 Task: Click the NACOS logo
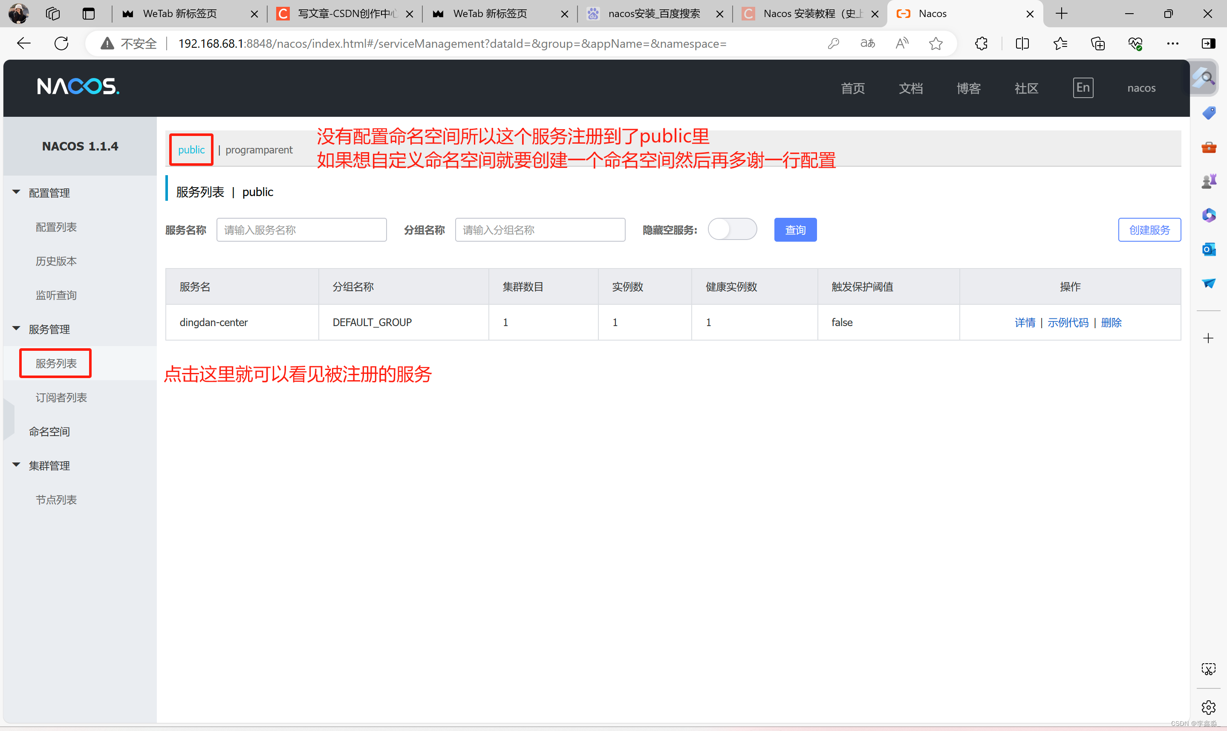[78, 86]
